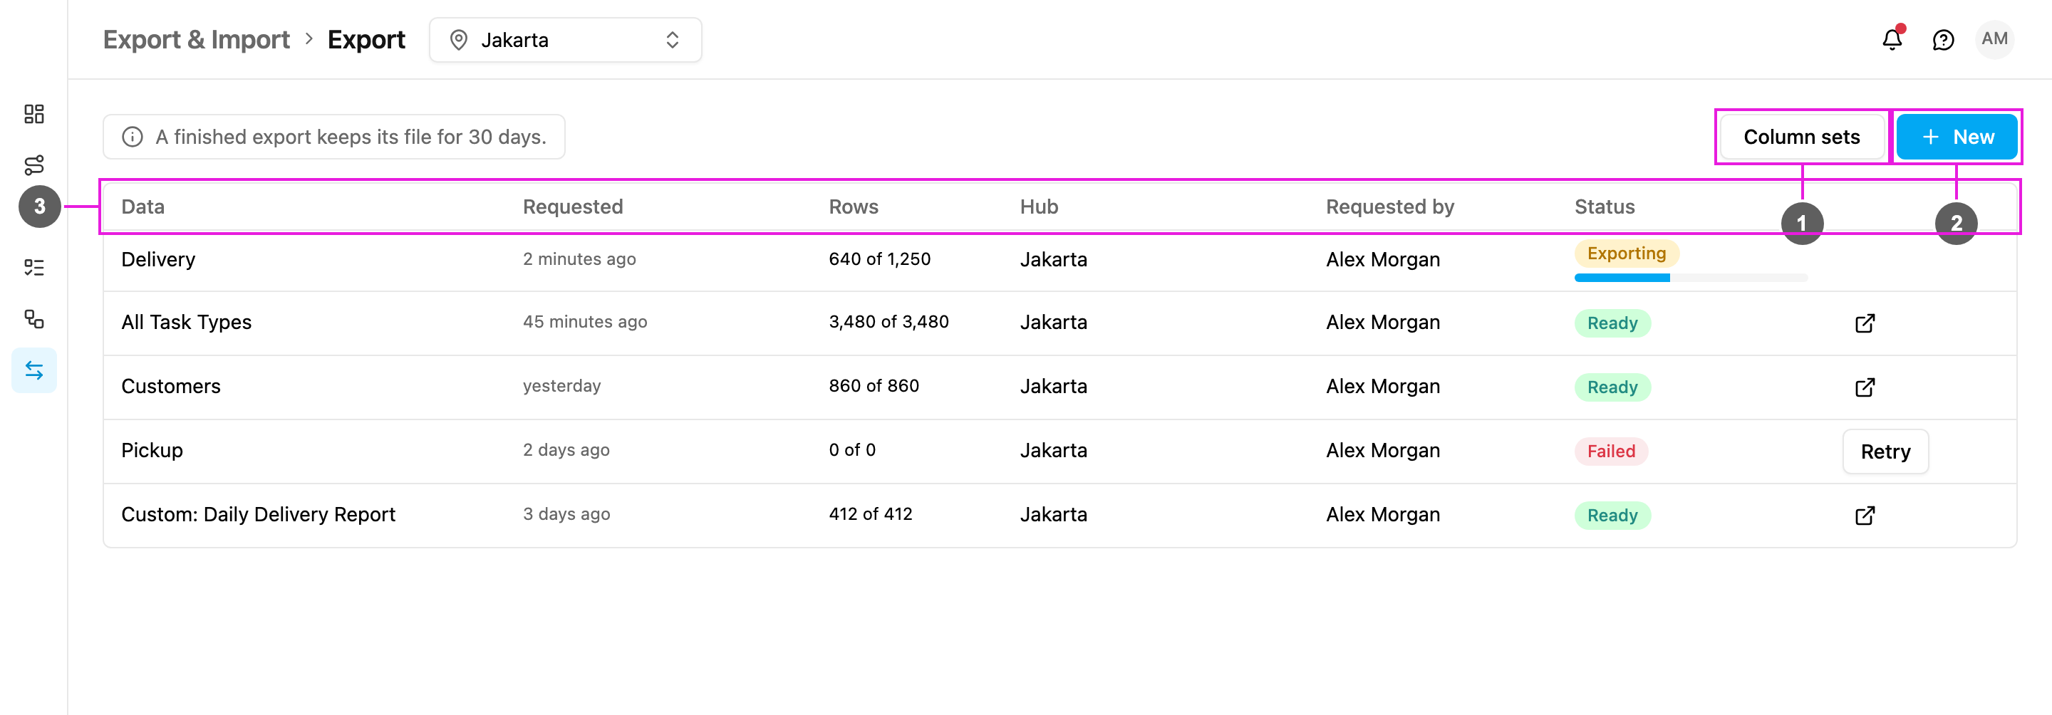Click the Ready badge on Daily Delivery Report
This screenshot has width=2052, height=715.
[x=1612, y=515]
